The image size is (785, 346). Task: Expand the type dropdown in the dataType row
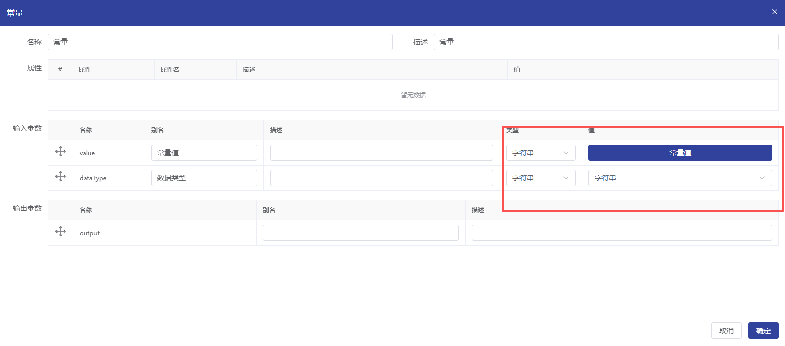click(x=540, y=178)
